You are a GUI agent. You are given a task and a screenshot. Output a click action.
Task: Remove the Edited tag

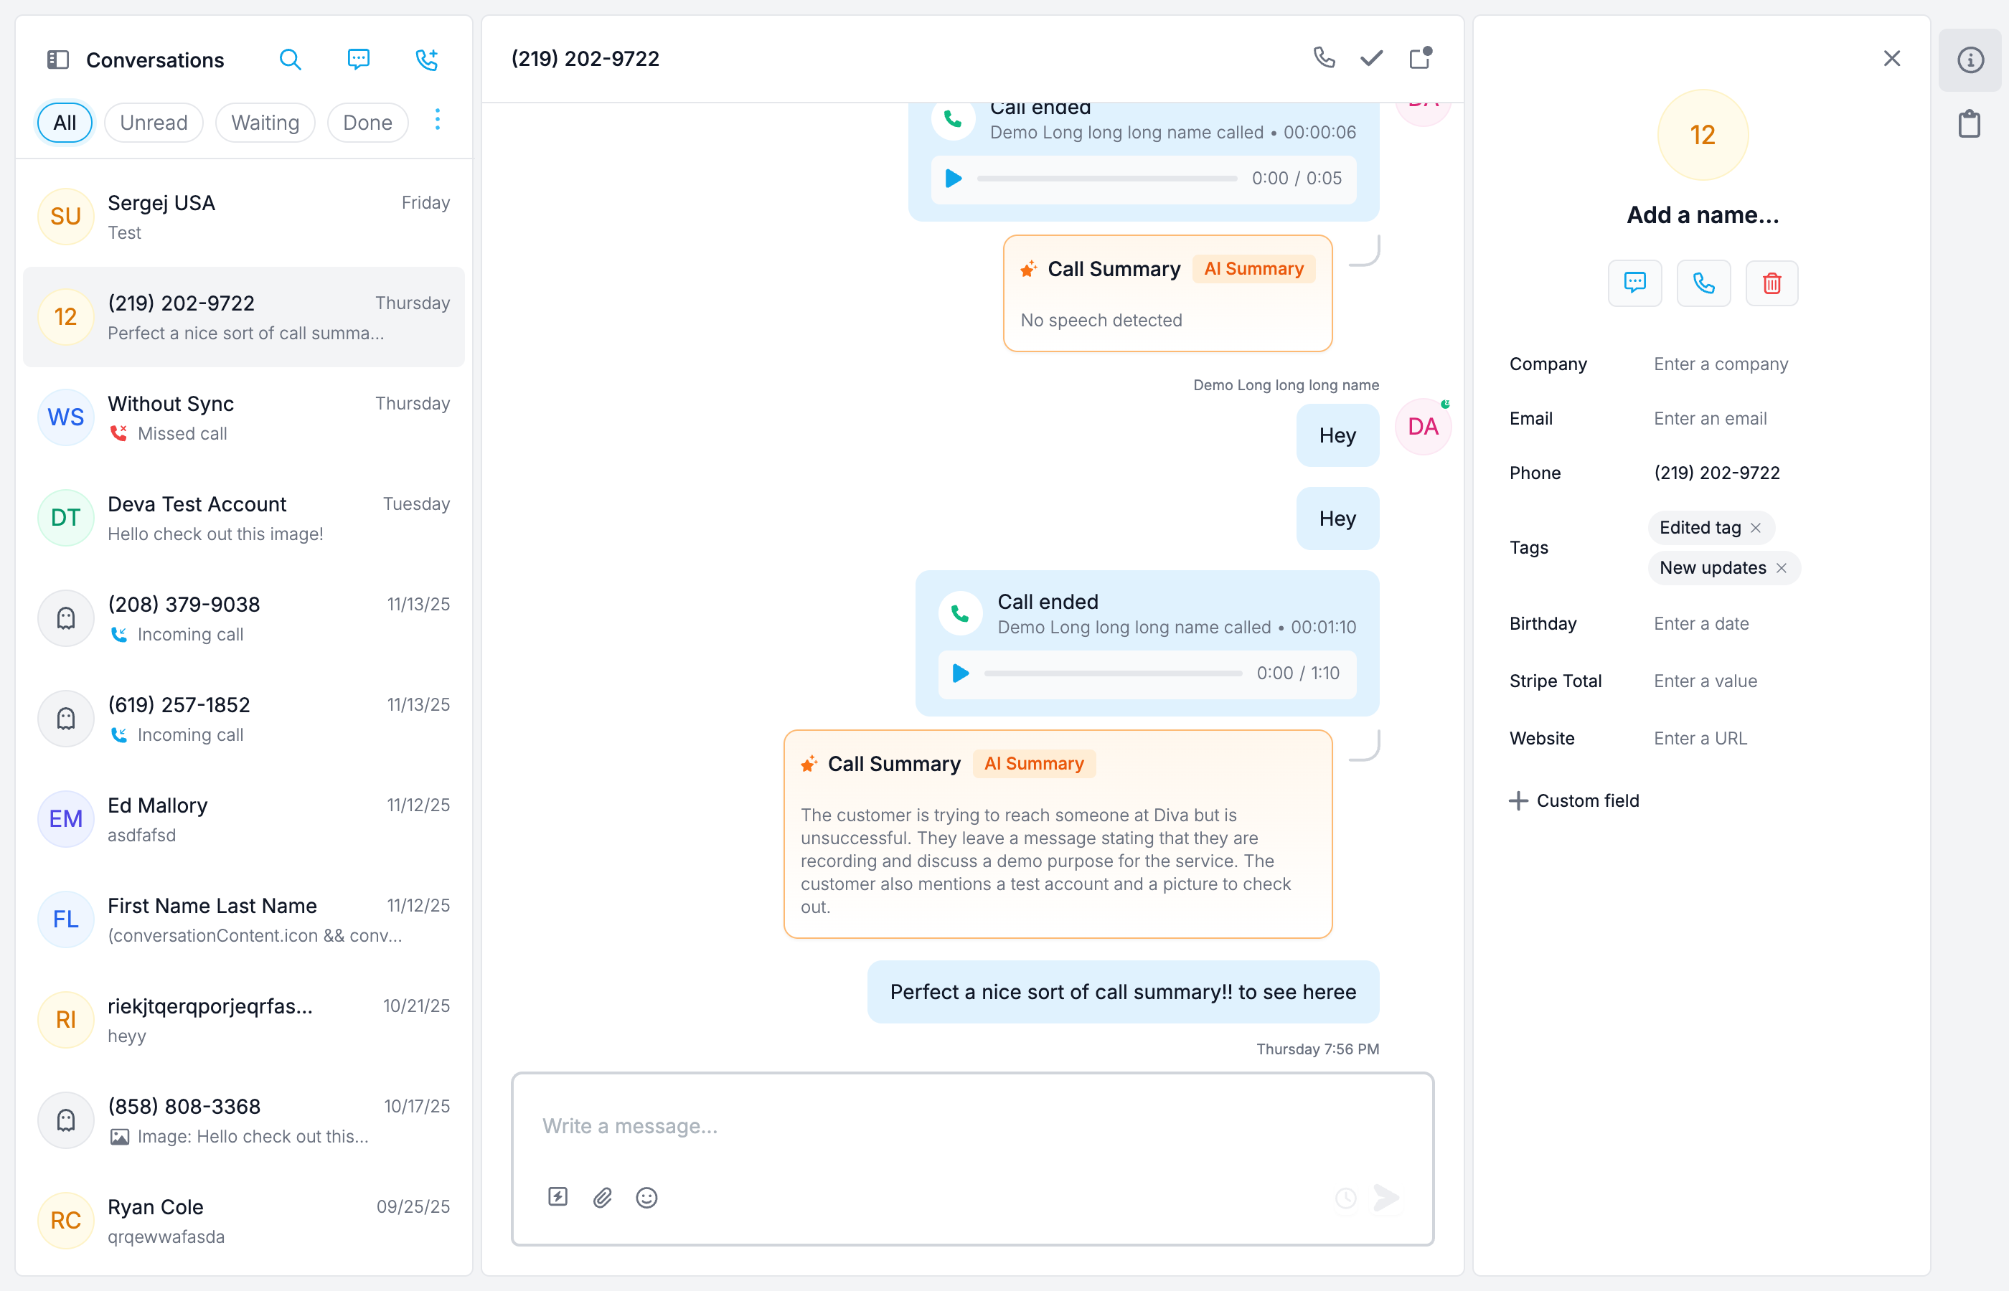[1756, 527]
